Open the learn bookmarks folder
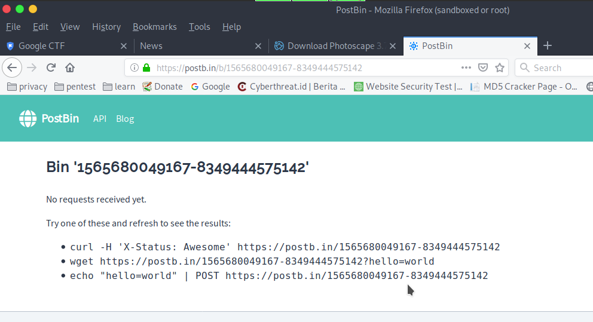 click(x=119, y=87)
